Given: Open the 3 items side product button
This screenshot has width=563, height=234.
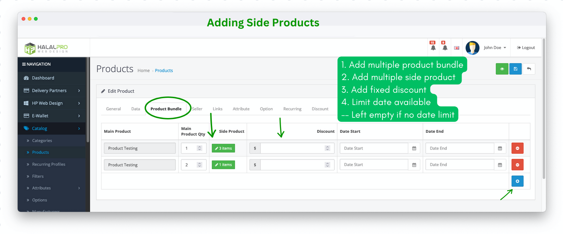Looking at the screenshot, I should 223,148.
